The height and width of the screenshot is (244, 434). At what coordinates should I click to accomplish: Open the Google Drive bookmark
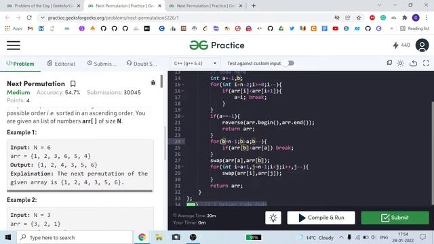click(x=281, y=28)
